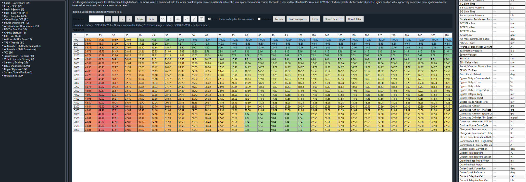526x182 pixels.
Task: Click the horizontal interpolate line icon
Action: (x=187, y=19)
